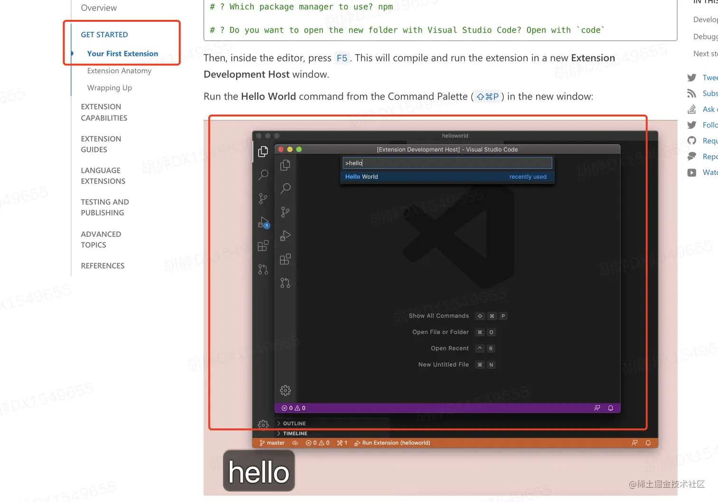
Task: Click the Stack Overflow Ask icon
Action: tap(692, 109)
